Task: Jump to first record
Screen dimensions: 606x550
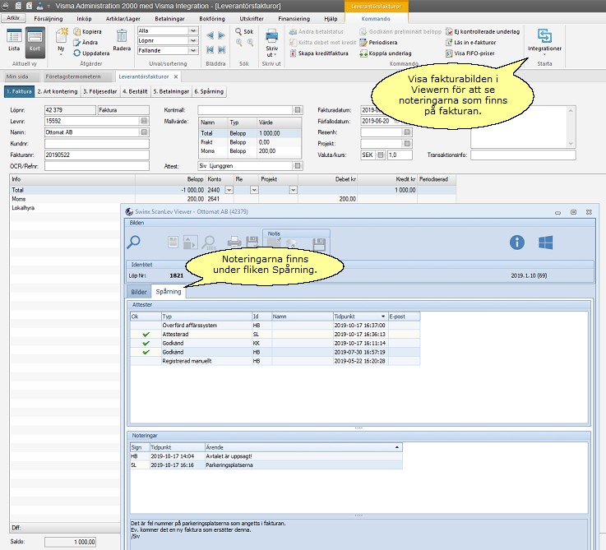Action: click(x=210, y=49)
